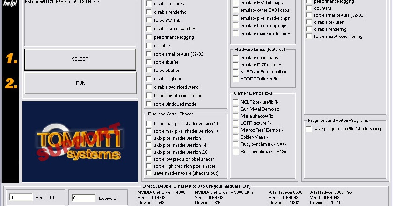Image resolution: width=393 pixels, height=206 pixels.
Task: Click the NVIDIA GeForce Ti 4600 label
Action: point(162,192)
